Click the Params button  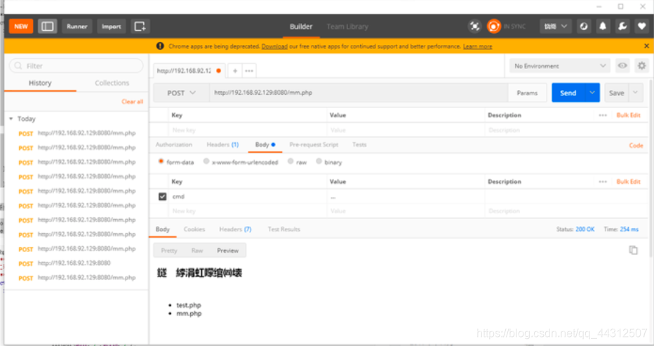[527, 93]
